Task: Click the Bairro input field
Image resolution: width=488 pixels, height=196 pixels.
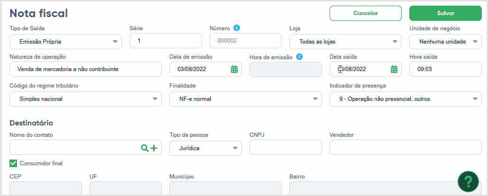Action: pos(386,188)
